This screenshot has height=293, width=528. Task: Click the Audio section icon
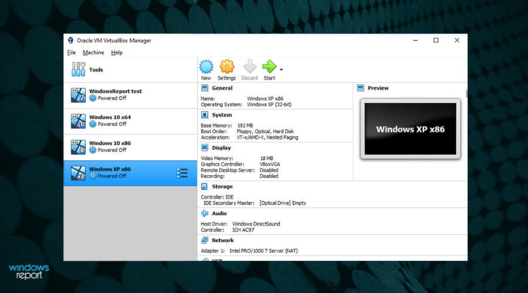tap(204, 213)
